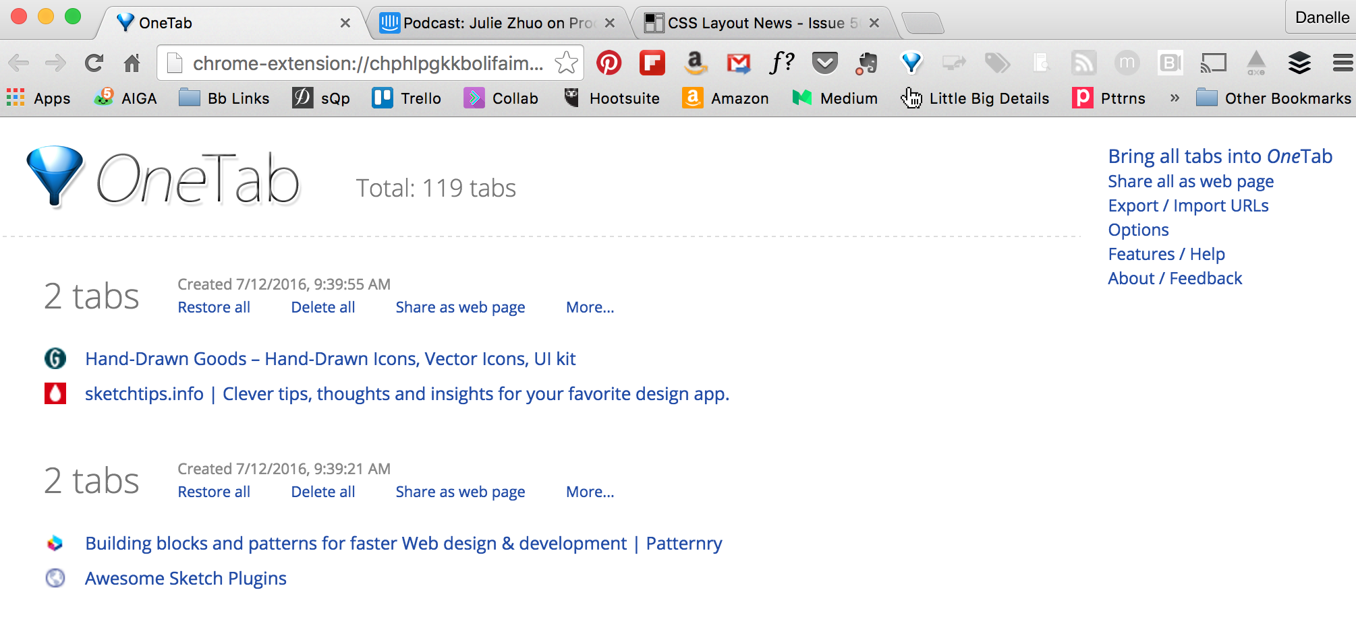Image resolution: width=1356 pixels, height=617 pixels.
Task: Click the Google Cast extension icon
Action: click(1213, 63)
